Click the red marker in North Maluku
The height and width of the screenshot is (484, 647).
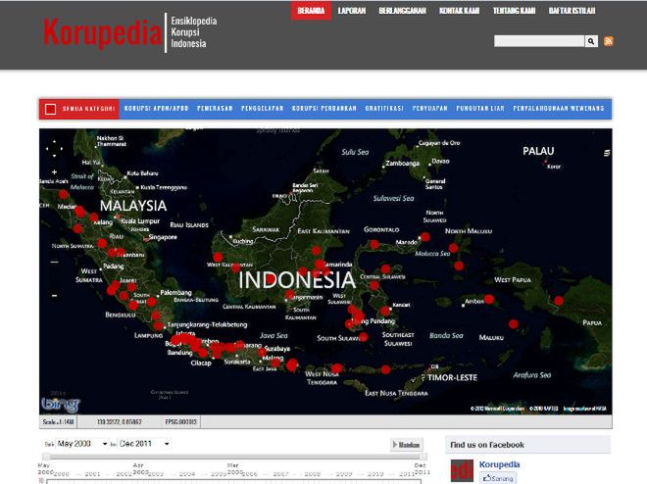click(453, 248)
